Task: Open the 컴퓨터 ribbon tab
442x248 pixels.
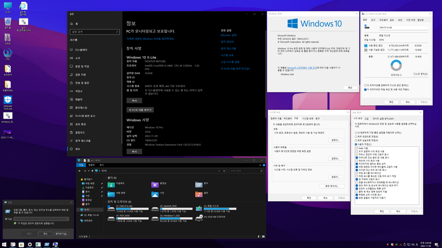Action: click(91, 165)
